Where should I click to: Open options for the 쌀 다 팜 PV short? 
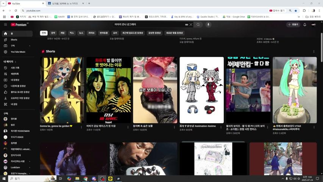(x=268, y=127)
